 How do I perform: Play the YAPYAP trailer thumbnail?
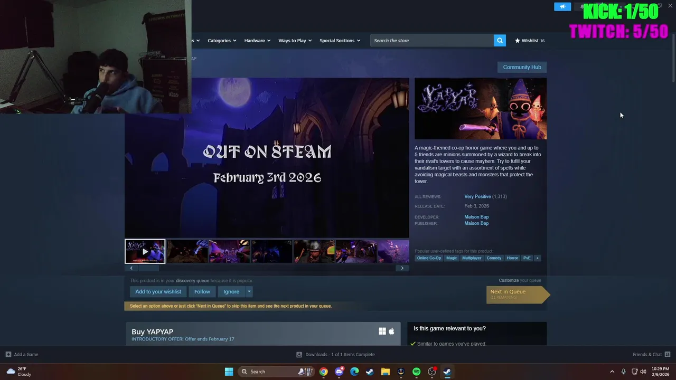tap(145, 251)
